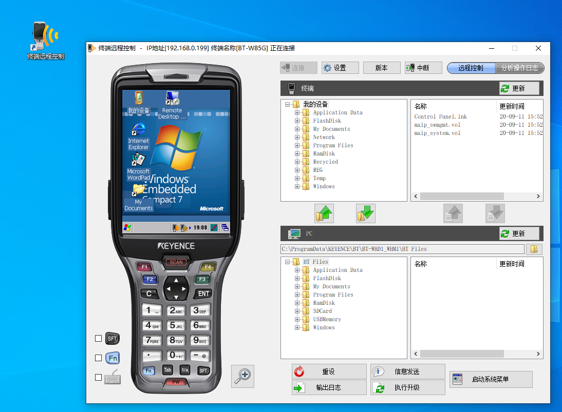Viewport: 562px width, 412px height.
Task: Click the 5 JKL key on the keypad
Action: pyautogui.click(x=176, y=325)
